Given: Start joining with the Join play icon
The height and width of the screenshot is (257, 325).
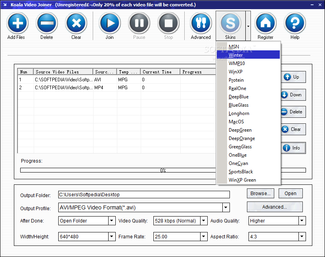Looking at the screenshot, I should [110, 23].
